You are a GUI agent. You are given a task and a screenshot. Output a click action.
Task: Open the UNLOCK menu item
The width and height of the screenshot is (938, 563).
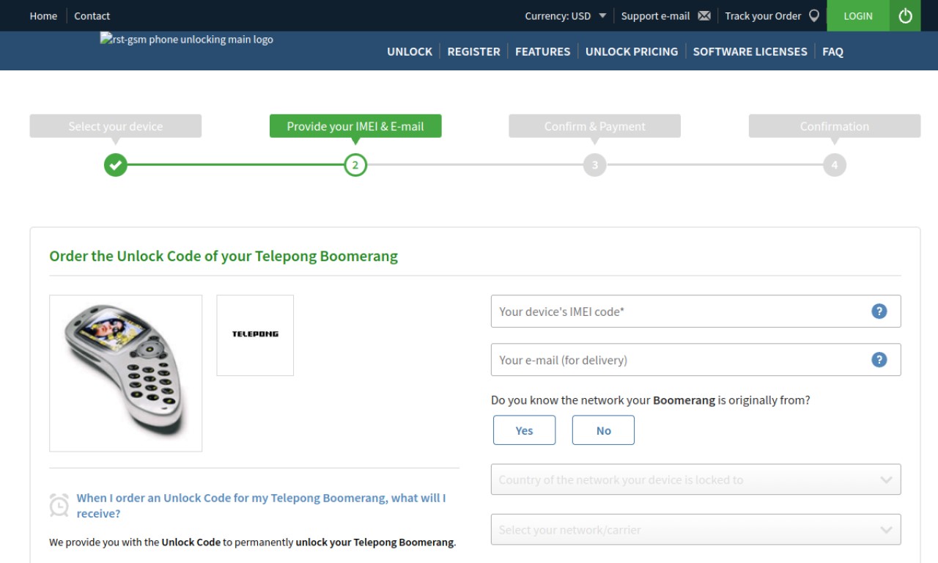410,51
